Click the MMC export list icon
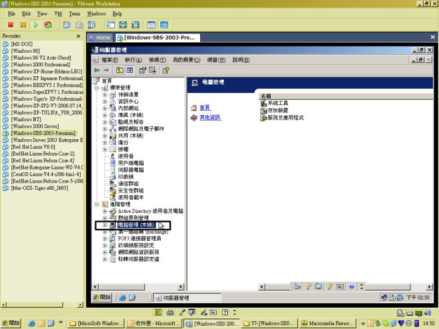Image resolution: width=439 pixels, height=329 pixels. pos(153,70)
